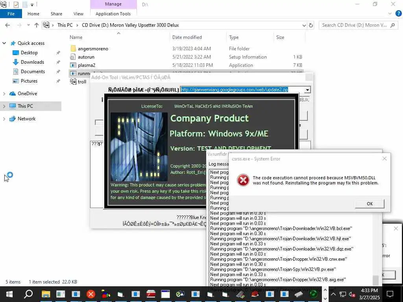Select the troll file icon
The width and height of the screenshot is (403, 302).
pyautogui.click(x=73, y=82)
